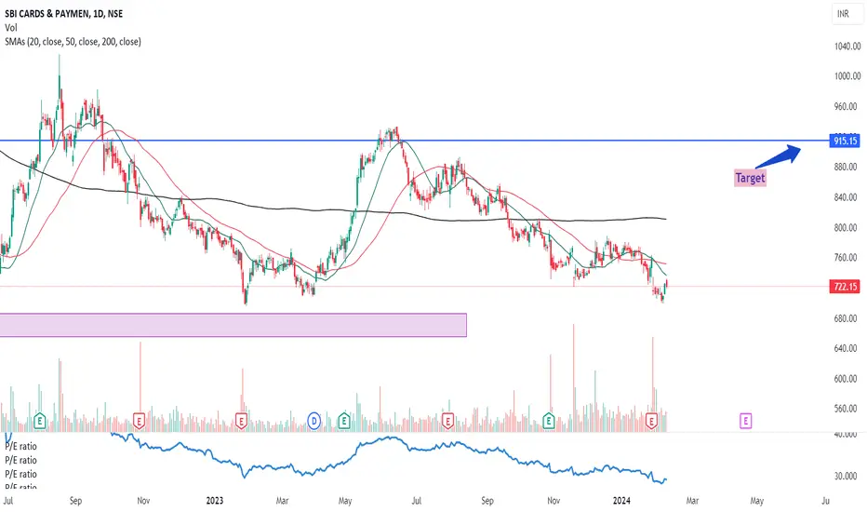Click the 880.00 price axis label
Screen dimensions: 867x512
pyautogui.click(x=847, y=168)
